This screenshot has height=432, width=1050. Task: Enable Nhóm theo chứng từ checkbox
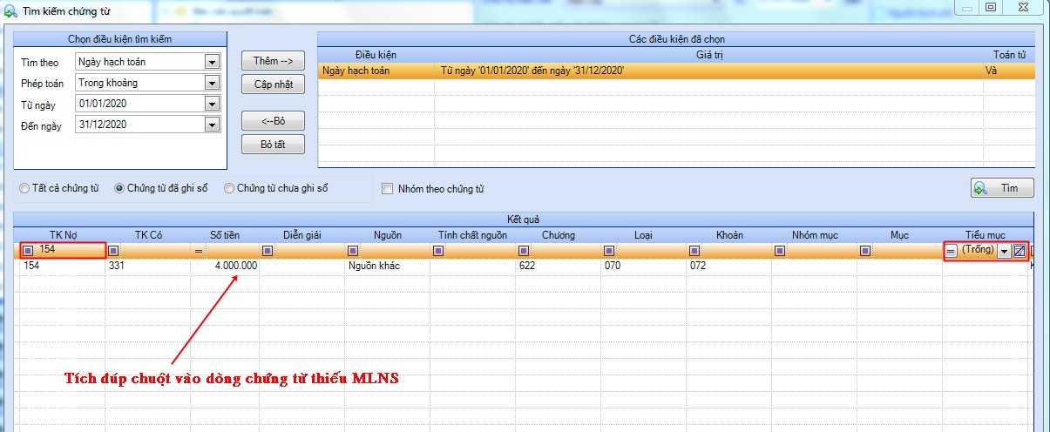388,188
